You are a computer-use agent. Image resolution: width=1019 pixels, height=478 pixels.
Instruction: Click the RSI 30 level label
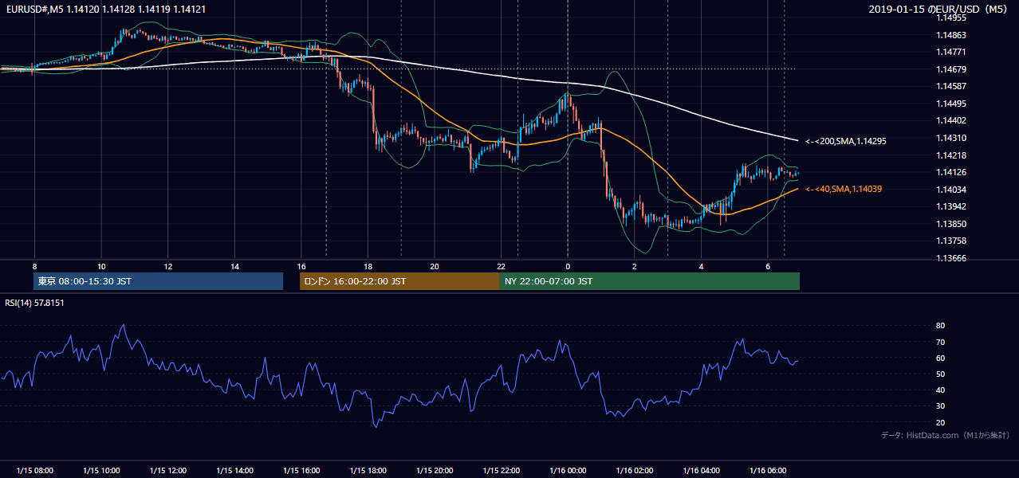[x=940, y=406]
